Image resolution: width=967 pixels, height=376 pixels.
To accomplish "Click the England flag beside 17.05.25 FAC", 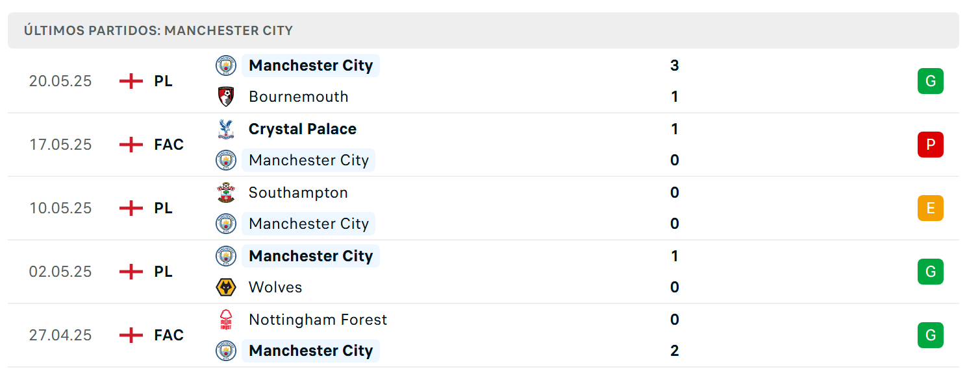I will [131, 145].
